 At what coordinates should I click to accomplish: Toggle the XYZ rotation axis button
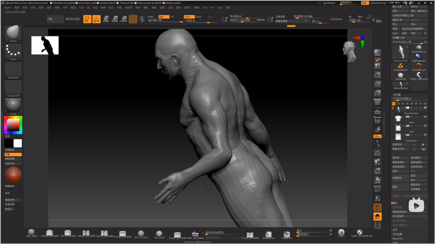click(377, 136)
